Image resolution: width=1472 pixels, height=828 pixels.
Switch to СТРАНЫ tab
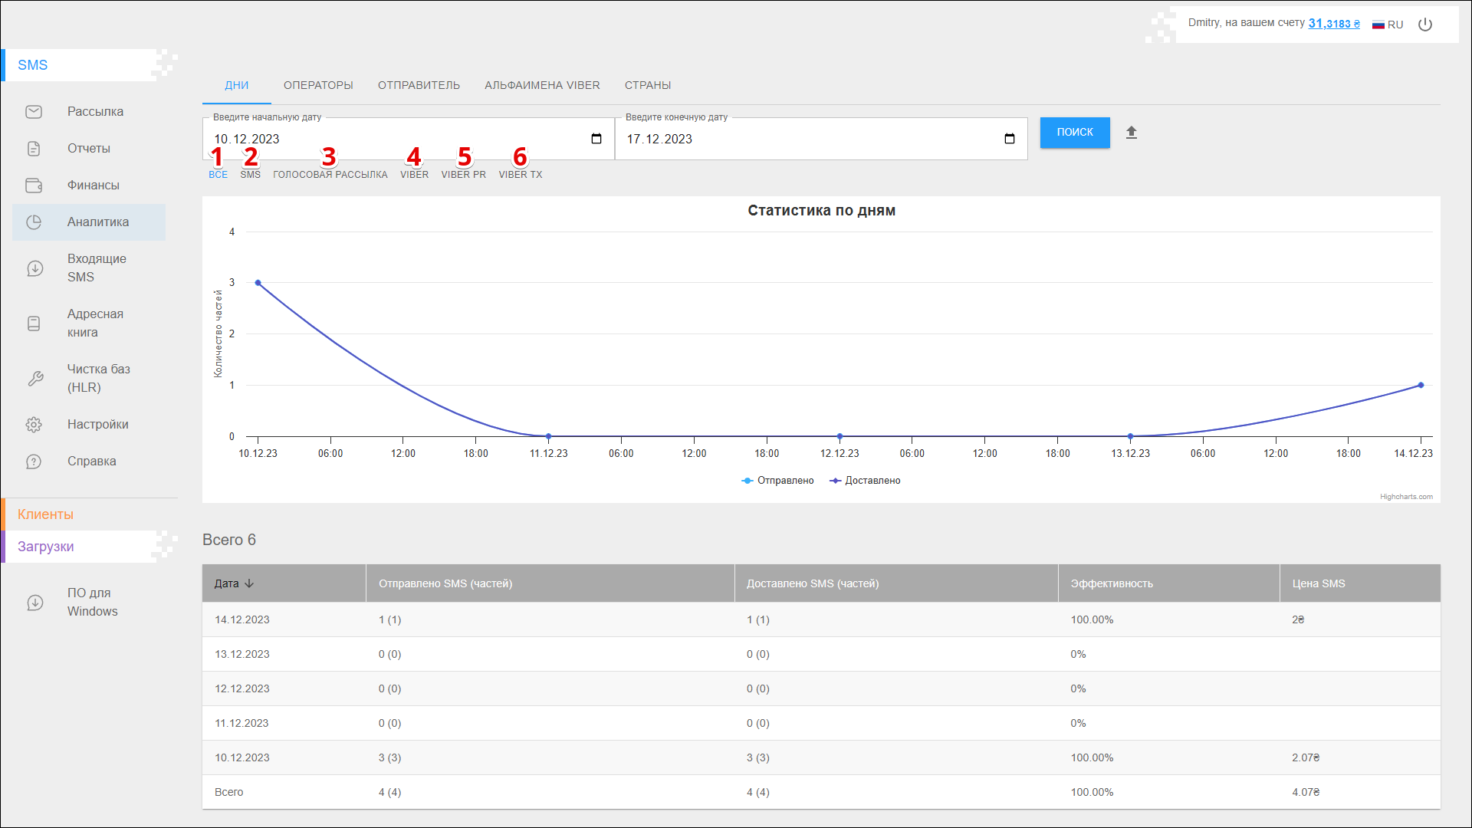coord(647,85)
